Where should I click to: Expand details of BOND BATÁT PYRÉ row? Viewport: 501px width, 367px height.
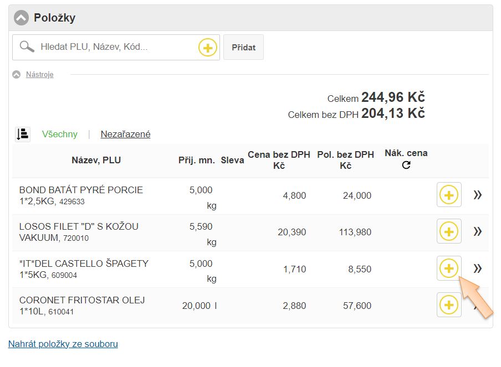pyautogui.click(x=477, y=195)
